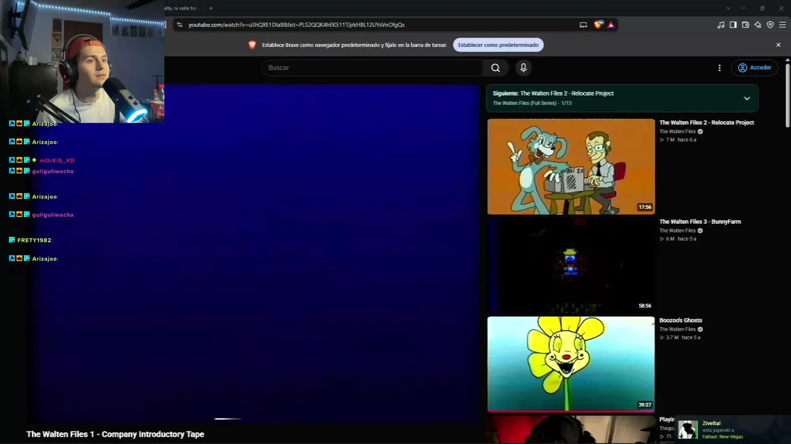Click chat username FRETY1982
Screen dimensions: 791x444
(x=34, y=240)
